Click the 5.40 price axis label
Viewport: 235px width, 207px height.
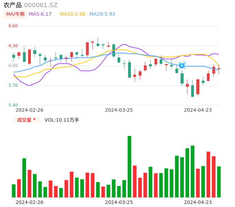13,105
